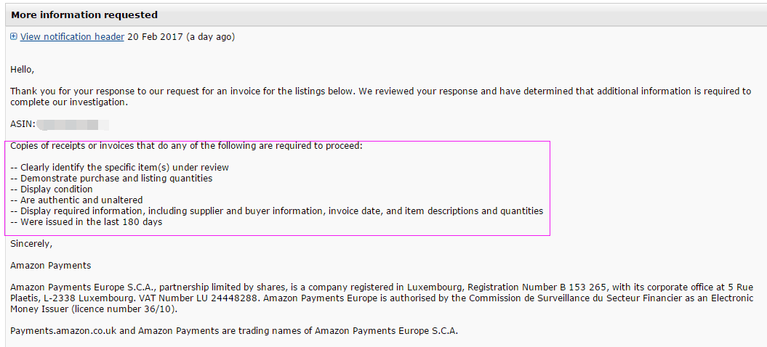Click the 20 Feb 2017 date text
The width and height of the screenshot is (767, 347).
(x=156, y=36)
